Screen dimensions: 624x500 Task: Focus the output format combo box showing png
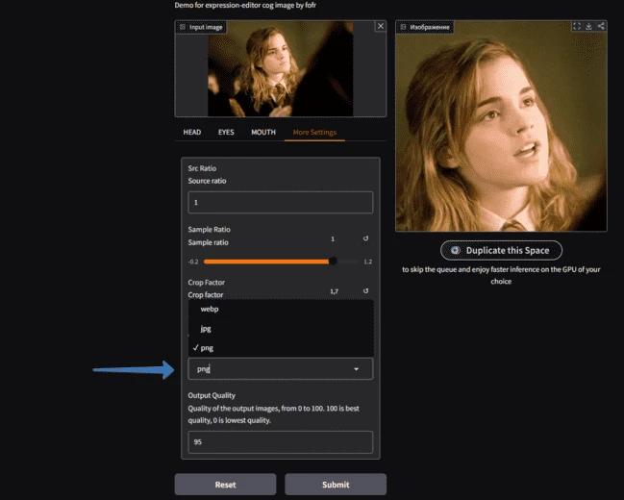(x=281, y=368)
